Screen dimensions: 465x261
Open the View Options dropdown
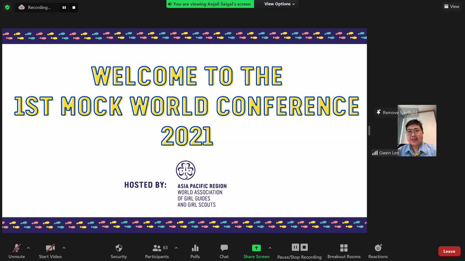point(279,4)
